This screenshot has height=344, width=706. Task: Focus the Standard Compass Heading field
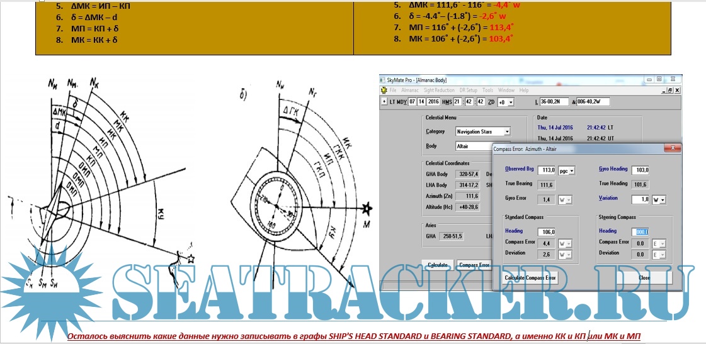click(x=547, y=232)
